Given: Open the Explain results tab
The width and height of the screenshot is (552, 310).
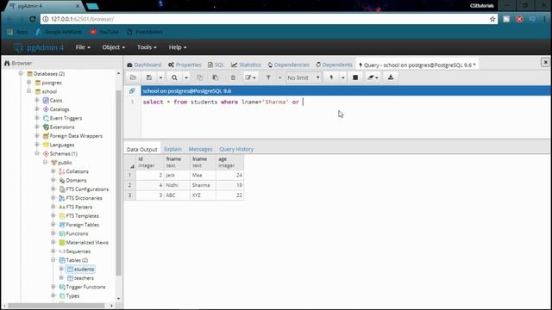Looking at the screenshot, I should (172, 149).
